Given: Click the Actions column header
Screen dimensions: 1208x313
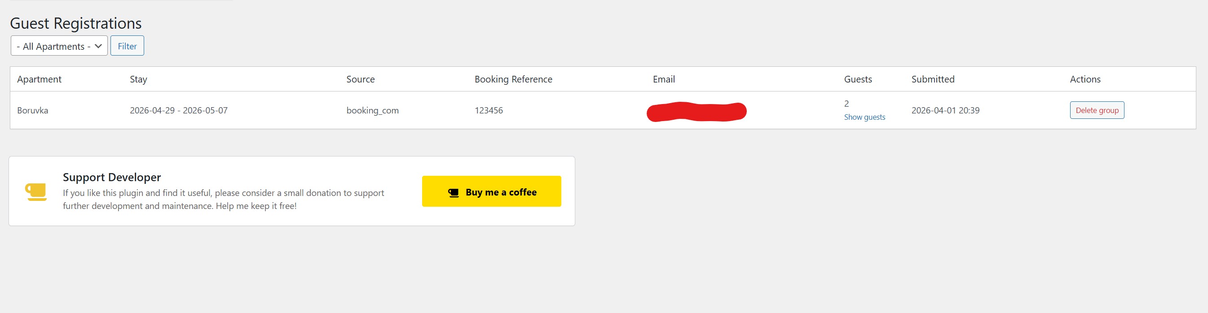Looking at the screenshot, I should click(1085, 79).
